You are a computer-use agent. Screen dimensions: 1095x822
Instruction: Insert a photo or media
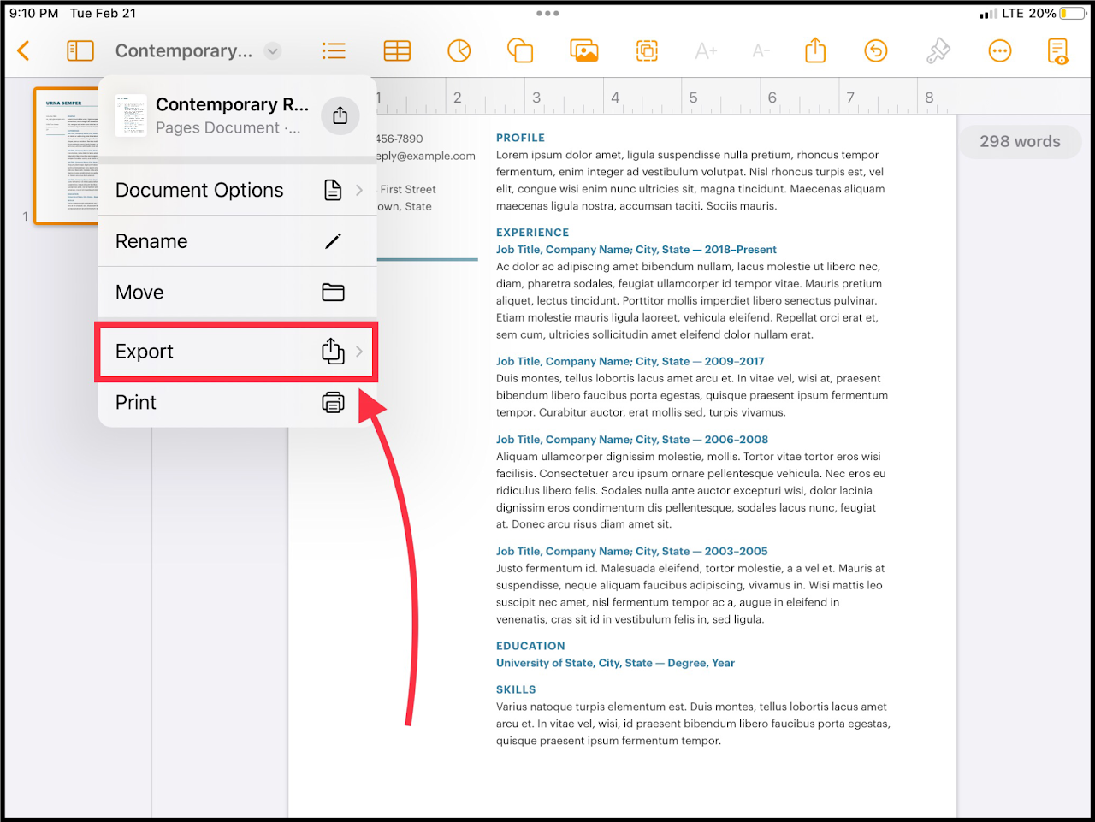click(x=584, y=51)
